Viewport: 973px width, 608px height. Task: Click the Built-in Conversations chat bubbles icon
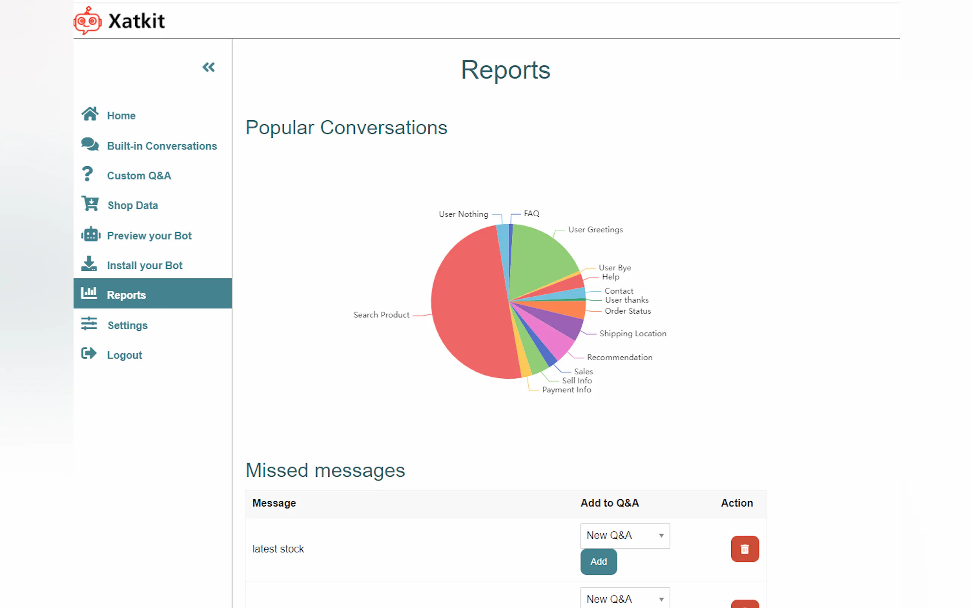(x=90, y=144)
